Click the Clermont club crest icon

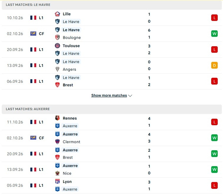[x=57, y=142]
